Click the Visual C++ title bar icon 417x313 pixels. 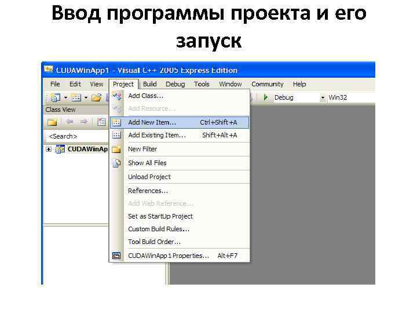coord(49,70)
